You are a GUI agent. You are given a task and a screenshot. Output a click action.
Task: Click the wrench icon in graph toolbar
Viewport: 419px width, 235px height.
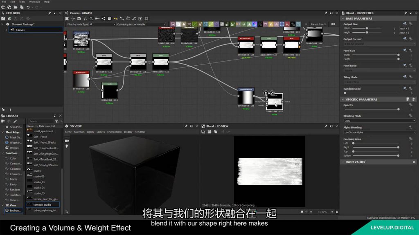(134, 19)
